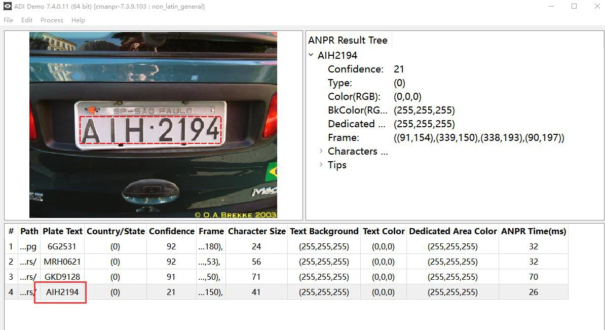
Task: Open the Process menu
Action: pos(52,20)
